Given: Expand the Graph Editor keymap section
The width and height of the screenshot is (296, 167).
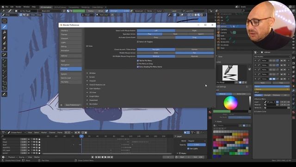Looking at the screenshot, I should (87, 96).
